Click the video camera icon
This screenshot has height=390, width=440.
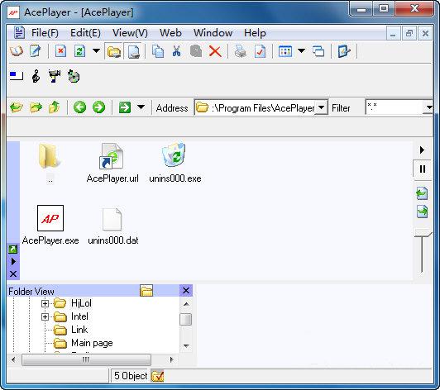[x=55, y=76]
